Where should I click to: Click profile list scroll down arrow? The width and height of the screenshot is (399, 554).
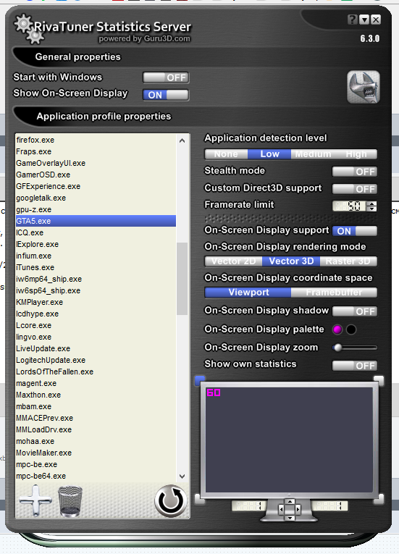182,477
